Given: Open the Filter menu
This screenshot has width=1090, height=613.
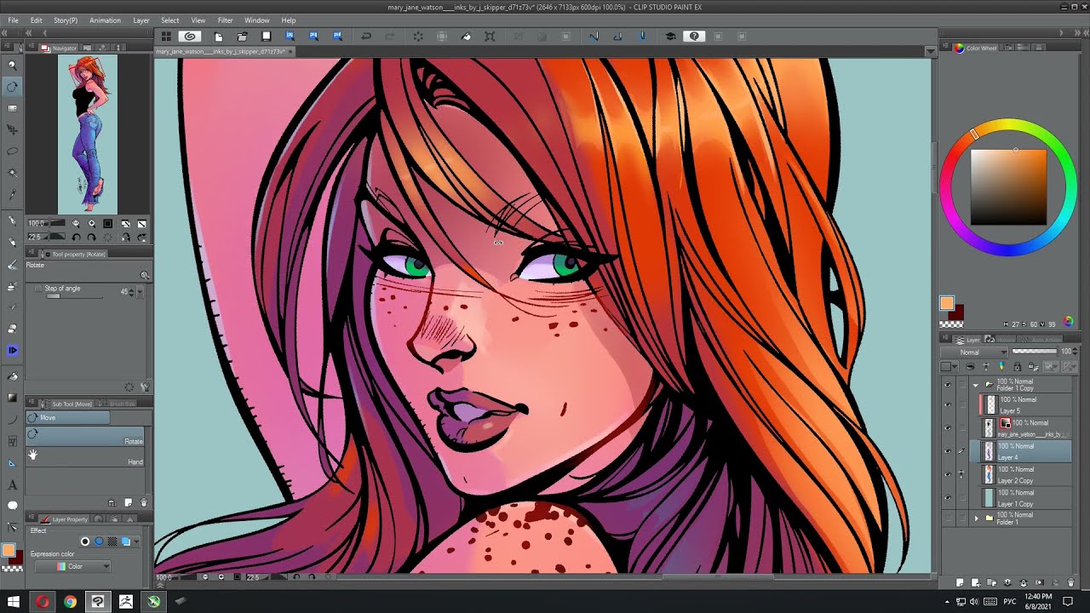Looking at the screenshot, I should (x=225, y=20).
